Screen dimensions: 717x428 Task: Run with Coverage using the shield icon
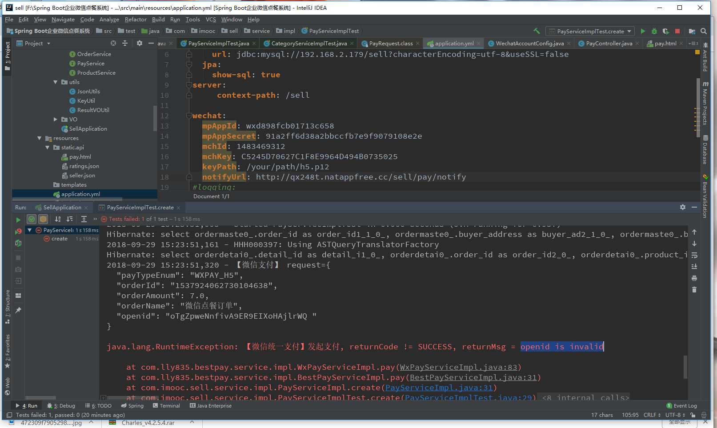665,31
